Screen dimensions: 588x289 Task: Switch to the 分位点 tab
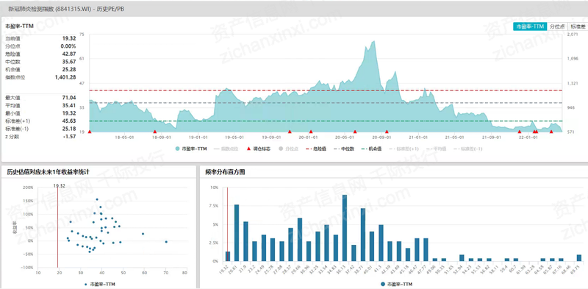pyautogui.click(x=557, y=26)
